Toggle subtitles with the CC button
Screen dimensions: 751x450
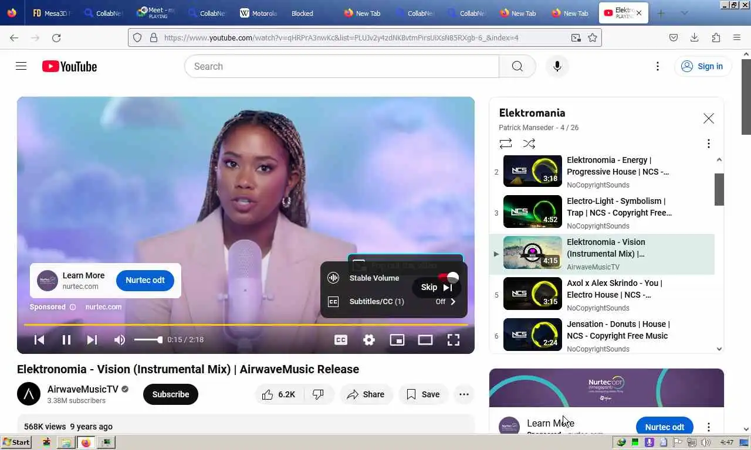click(x=341, y=340)
